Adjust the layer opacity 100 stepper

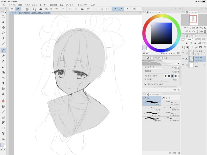pos(205,39)
